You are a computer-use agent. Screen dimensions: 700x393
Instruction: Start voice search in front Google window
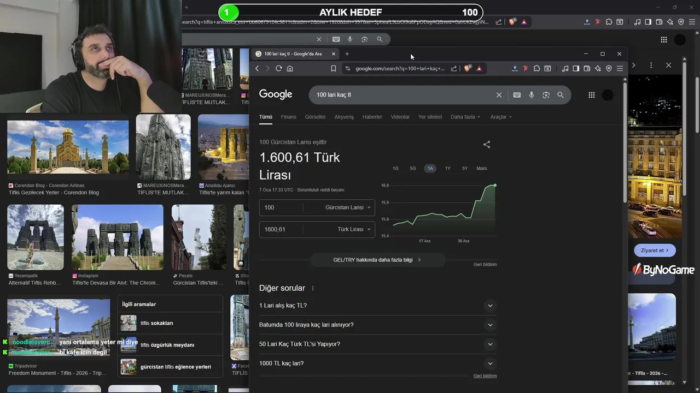pos(531,95)
